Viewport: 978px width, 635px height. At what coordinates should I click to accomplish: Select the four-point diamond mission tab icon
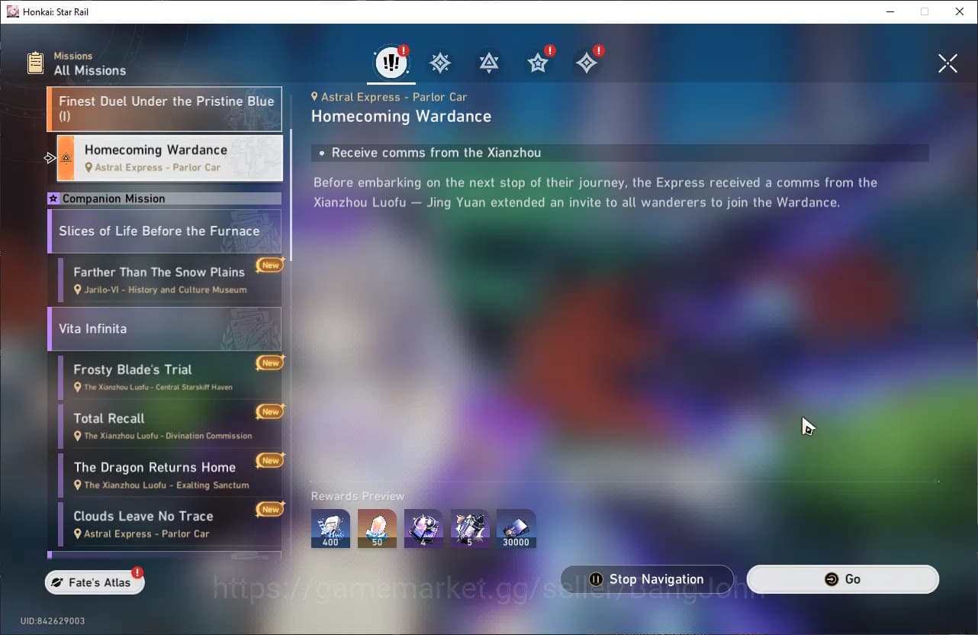587,63
